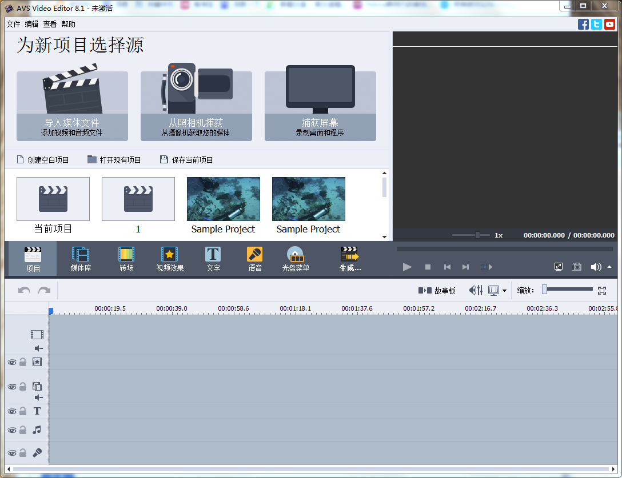Open the YouTube social icon

coord(609,24)
